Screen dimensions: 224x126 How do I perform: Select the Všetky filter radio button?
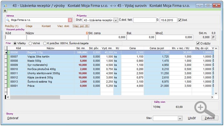[x=15, y=43]
